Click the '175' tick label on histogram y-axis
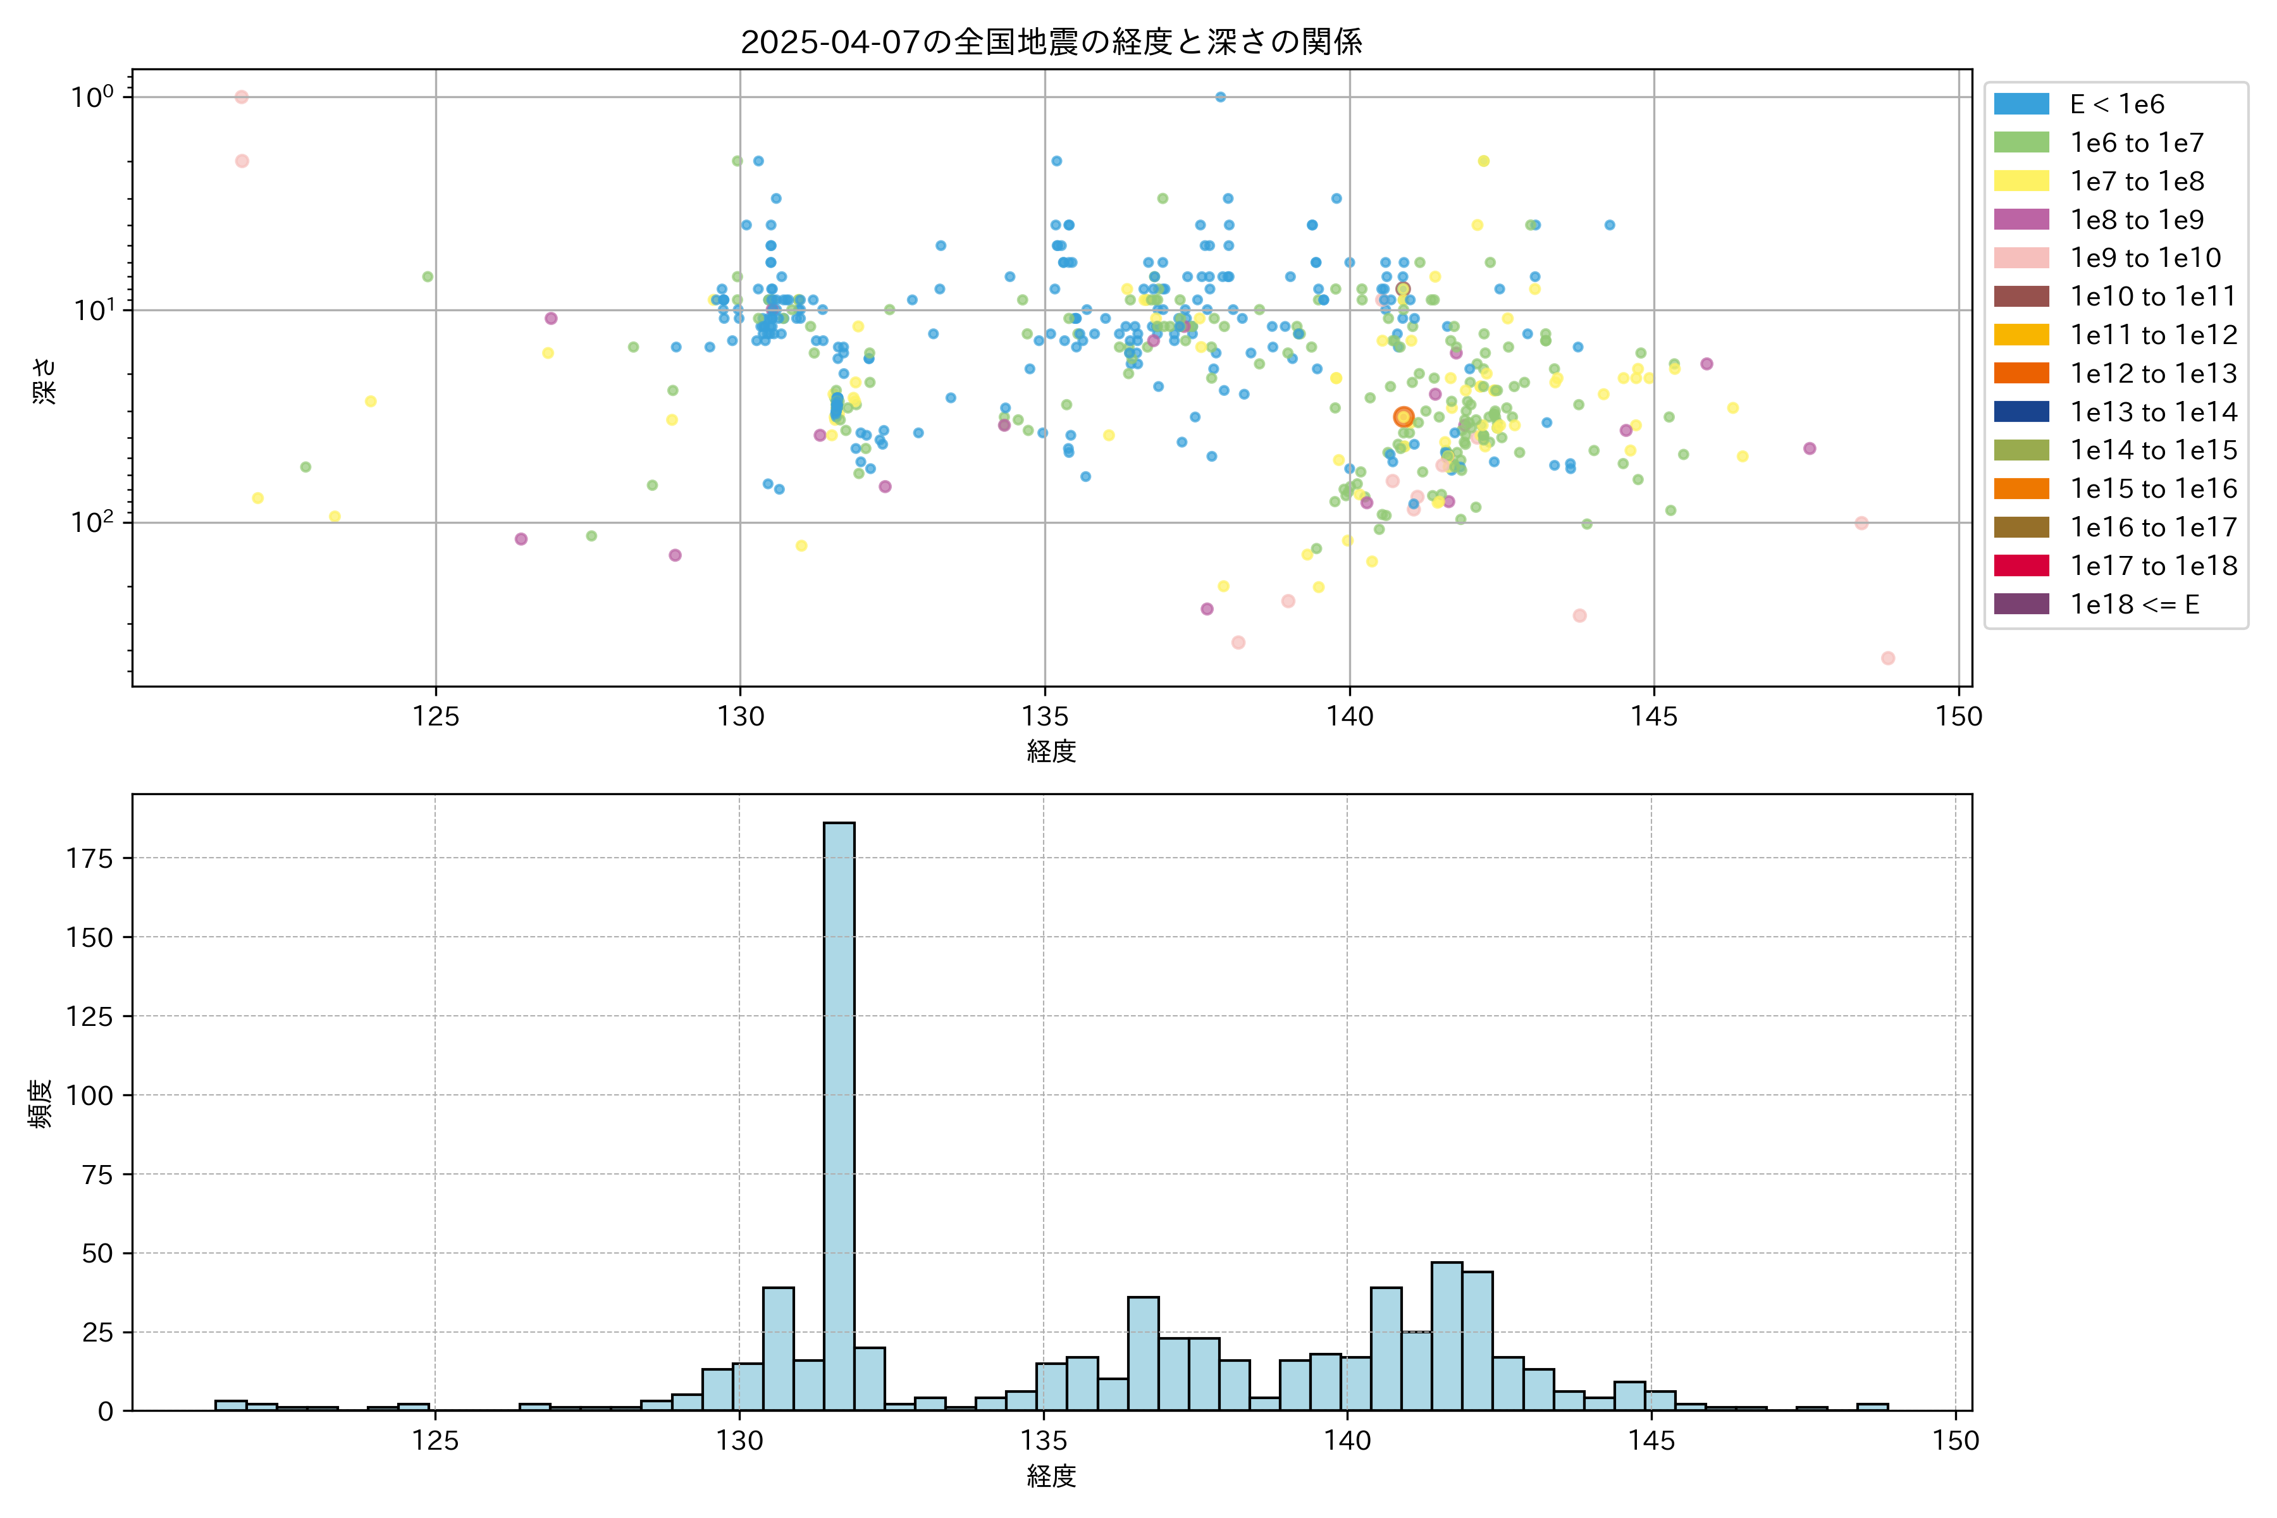This screenshot has height=1518, width=2277. pyautogui.click(x=89, y=859)
